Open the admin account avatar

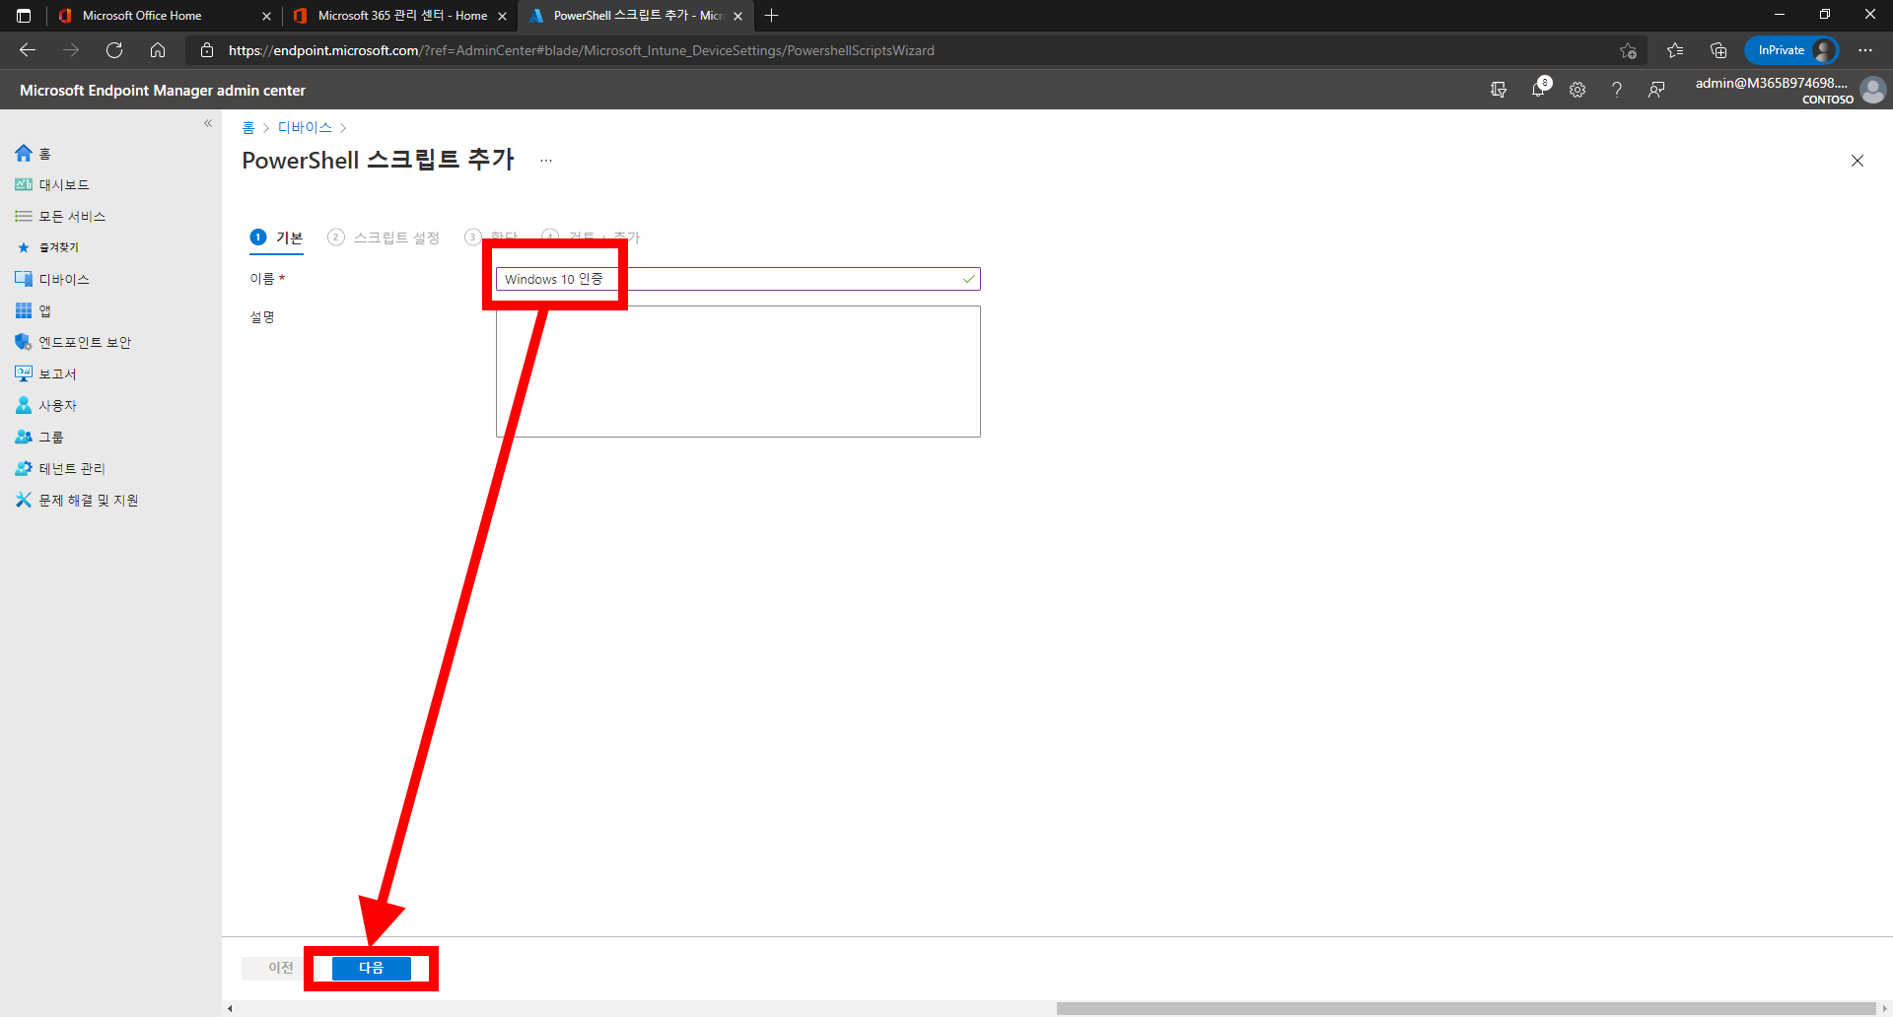pos(1872,90)
